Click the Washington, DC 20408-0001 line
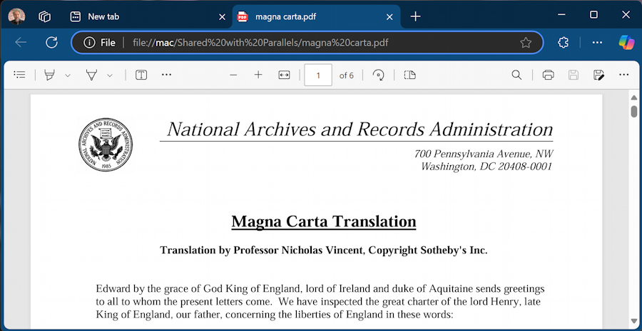 (486, 167)
